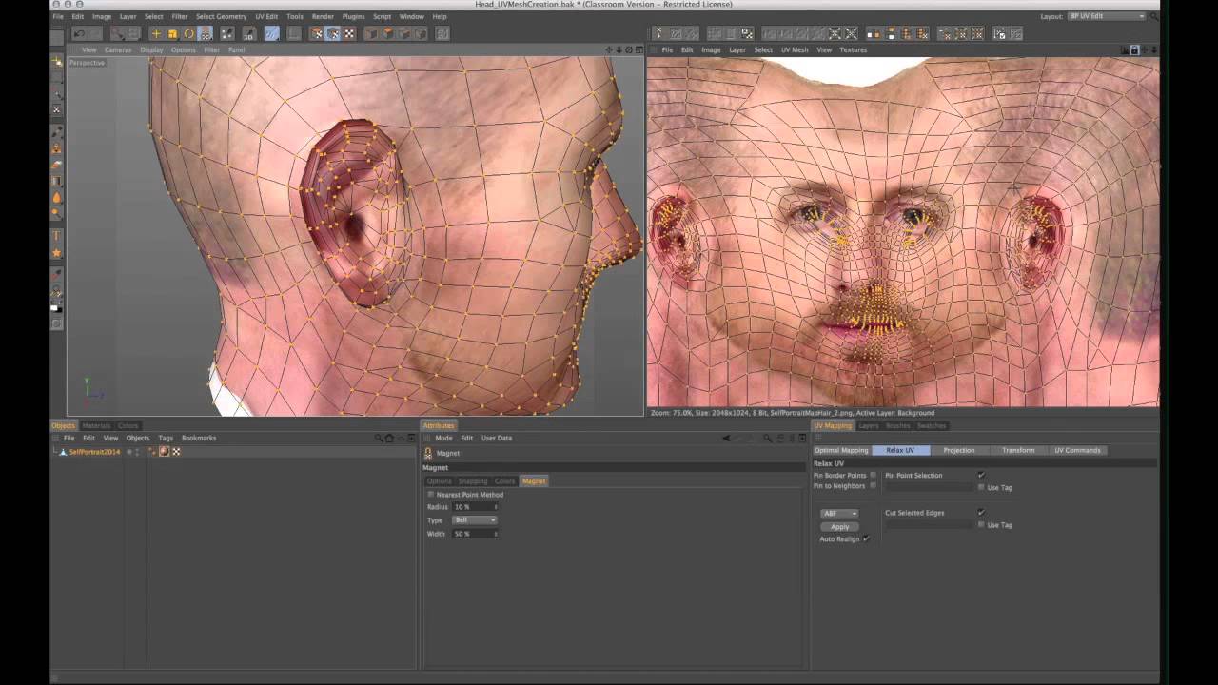Click the Apply button

click(x=839, y=526)
